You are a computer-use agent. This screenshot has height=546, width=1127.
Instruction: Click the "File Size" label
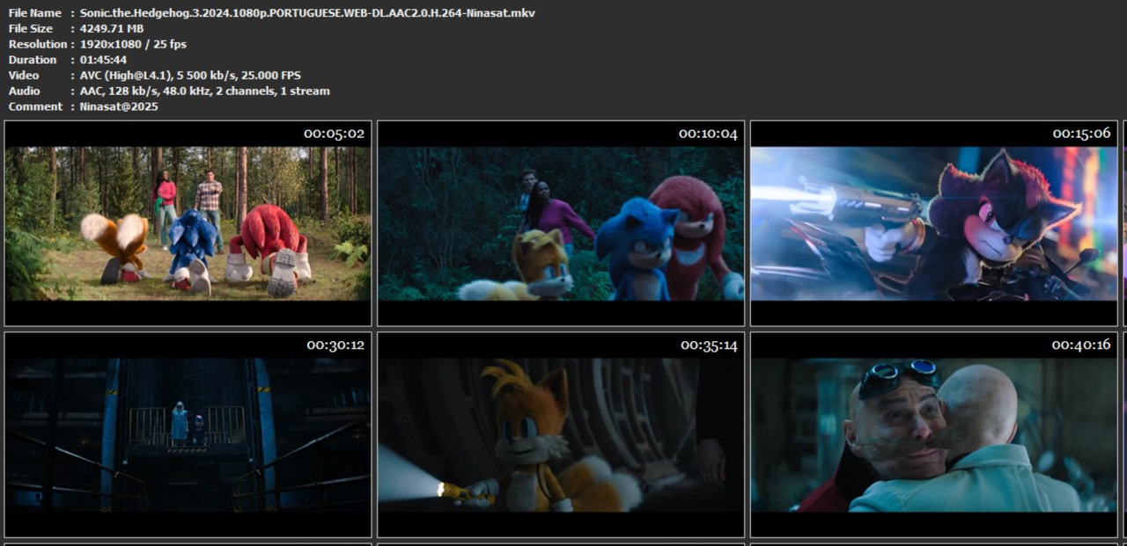click(31, 29)
